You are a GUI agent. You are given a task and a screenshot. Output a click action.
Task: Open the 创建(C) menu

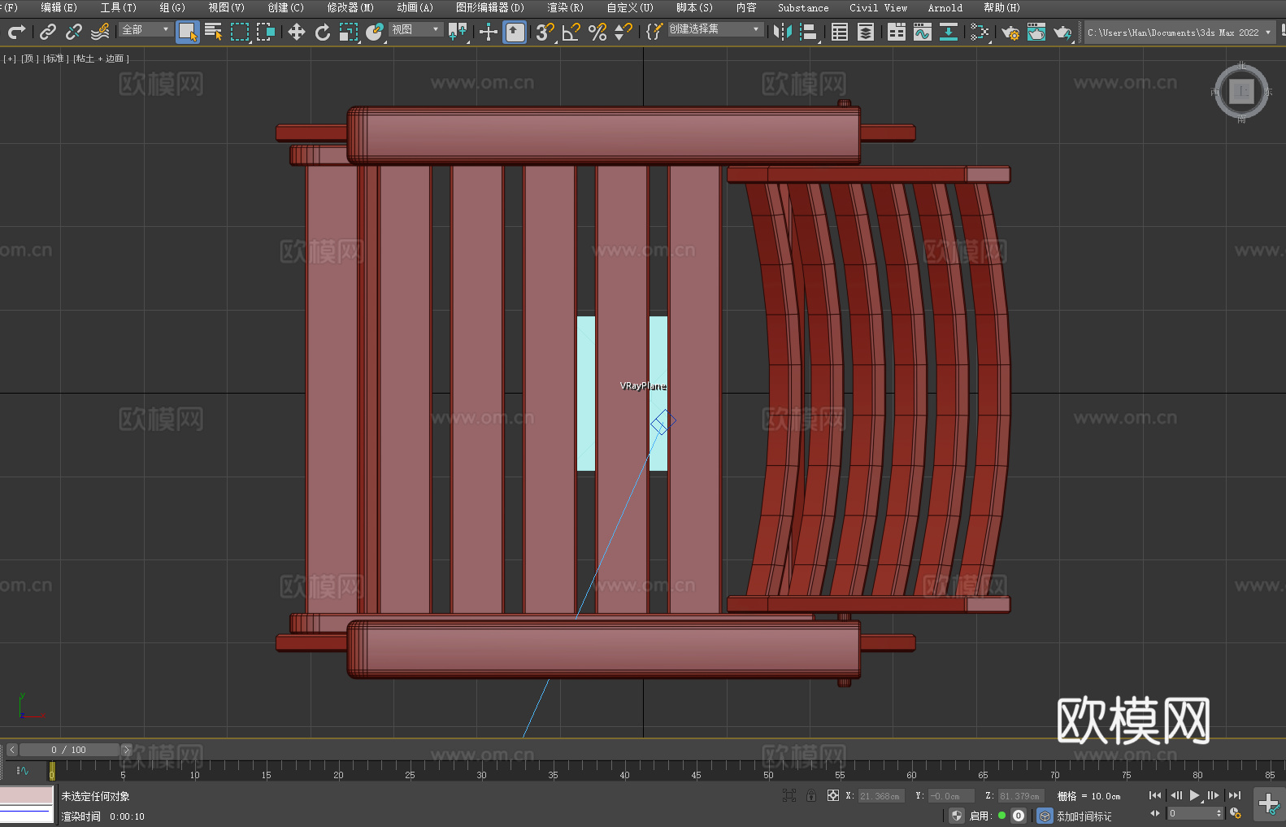pyautogui.click(x=285, y=7)
